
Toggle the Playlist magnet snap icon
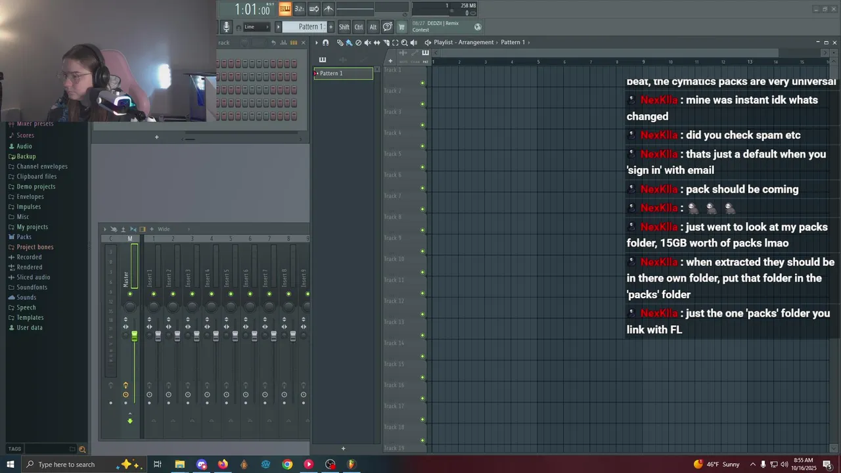325,43
